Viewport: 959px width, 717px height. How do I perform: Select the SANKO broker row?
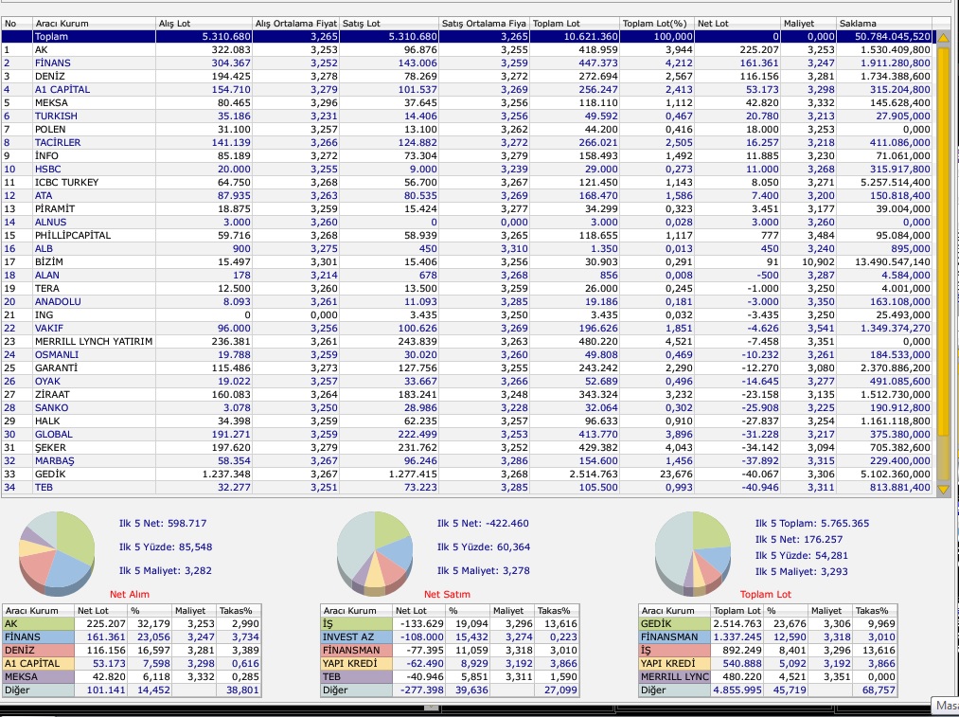(x=468, y=408)
